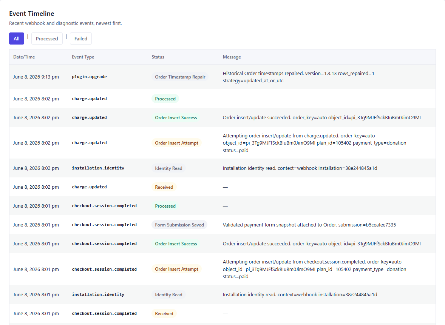This screenshot has height=325, width=445.
Task: Select the plugin.upgrade event type
Action: (90, 77)
